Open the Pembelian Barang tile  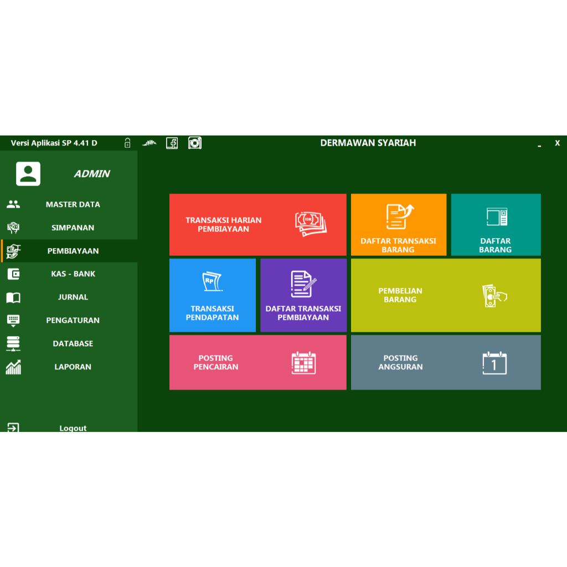tap(446, 295)
